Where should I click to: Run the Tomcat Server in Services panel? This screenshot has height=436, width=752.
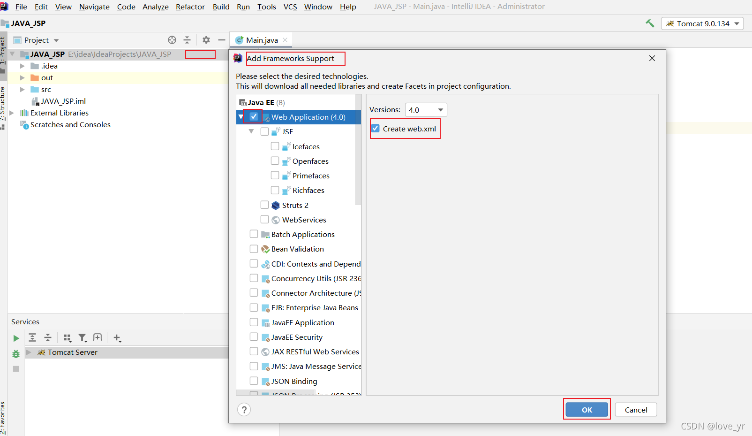(x=15, y=337)
